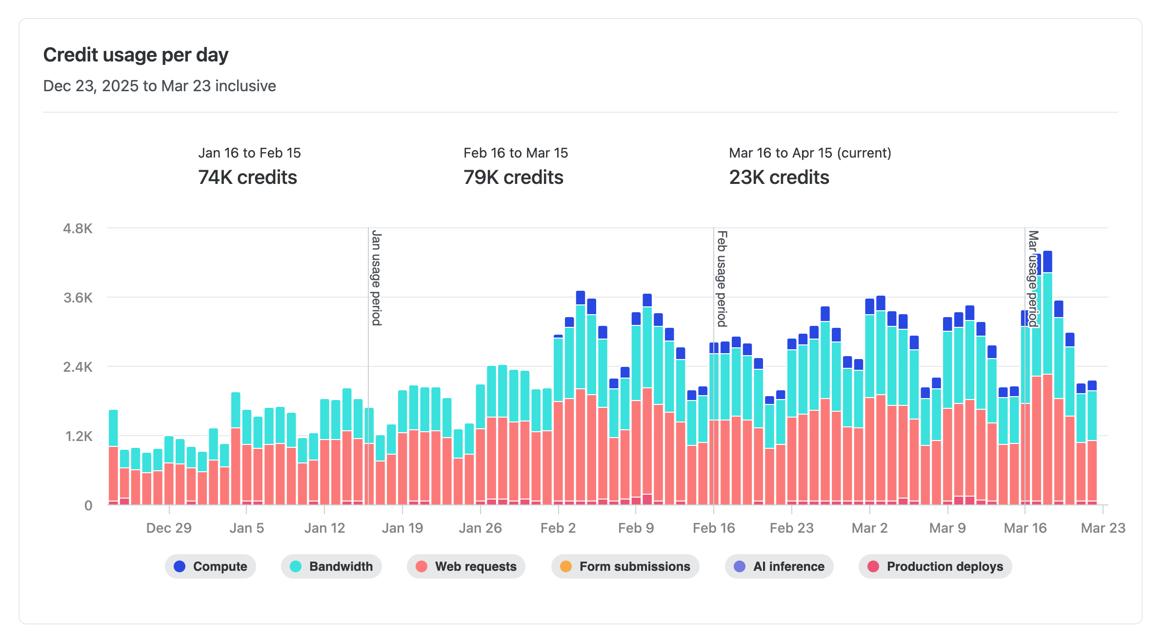
Task: Toggle Production deploys series visibility
Action: click(x=934, y=566)
